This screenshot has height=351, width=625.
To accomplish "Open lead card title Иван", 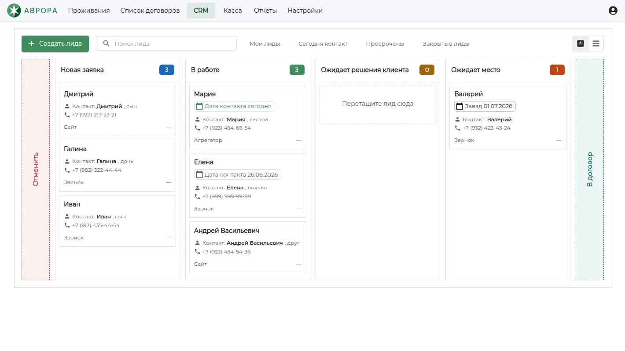I will (x=72, y=204).
